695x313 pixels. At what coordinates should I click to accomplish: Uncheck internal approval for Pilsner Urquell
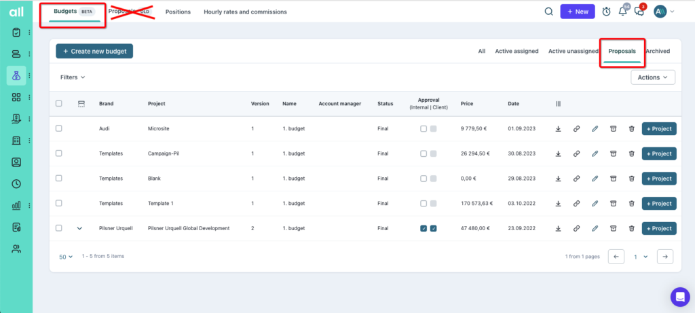424,228
